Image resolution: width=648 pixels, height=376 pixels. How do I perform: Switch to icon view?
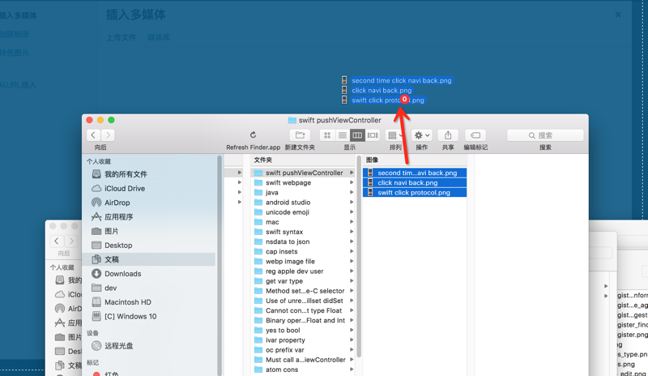[x=327, y=135]
